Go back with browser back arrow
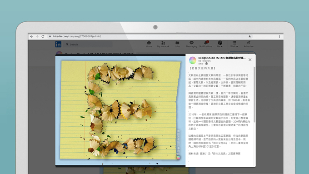This screenshot has height=174, width=309. click(31, 36)
